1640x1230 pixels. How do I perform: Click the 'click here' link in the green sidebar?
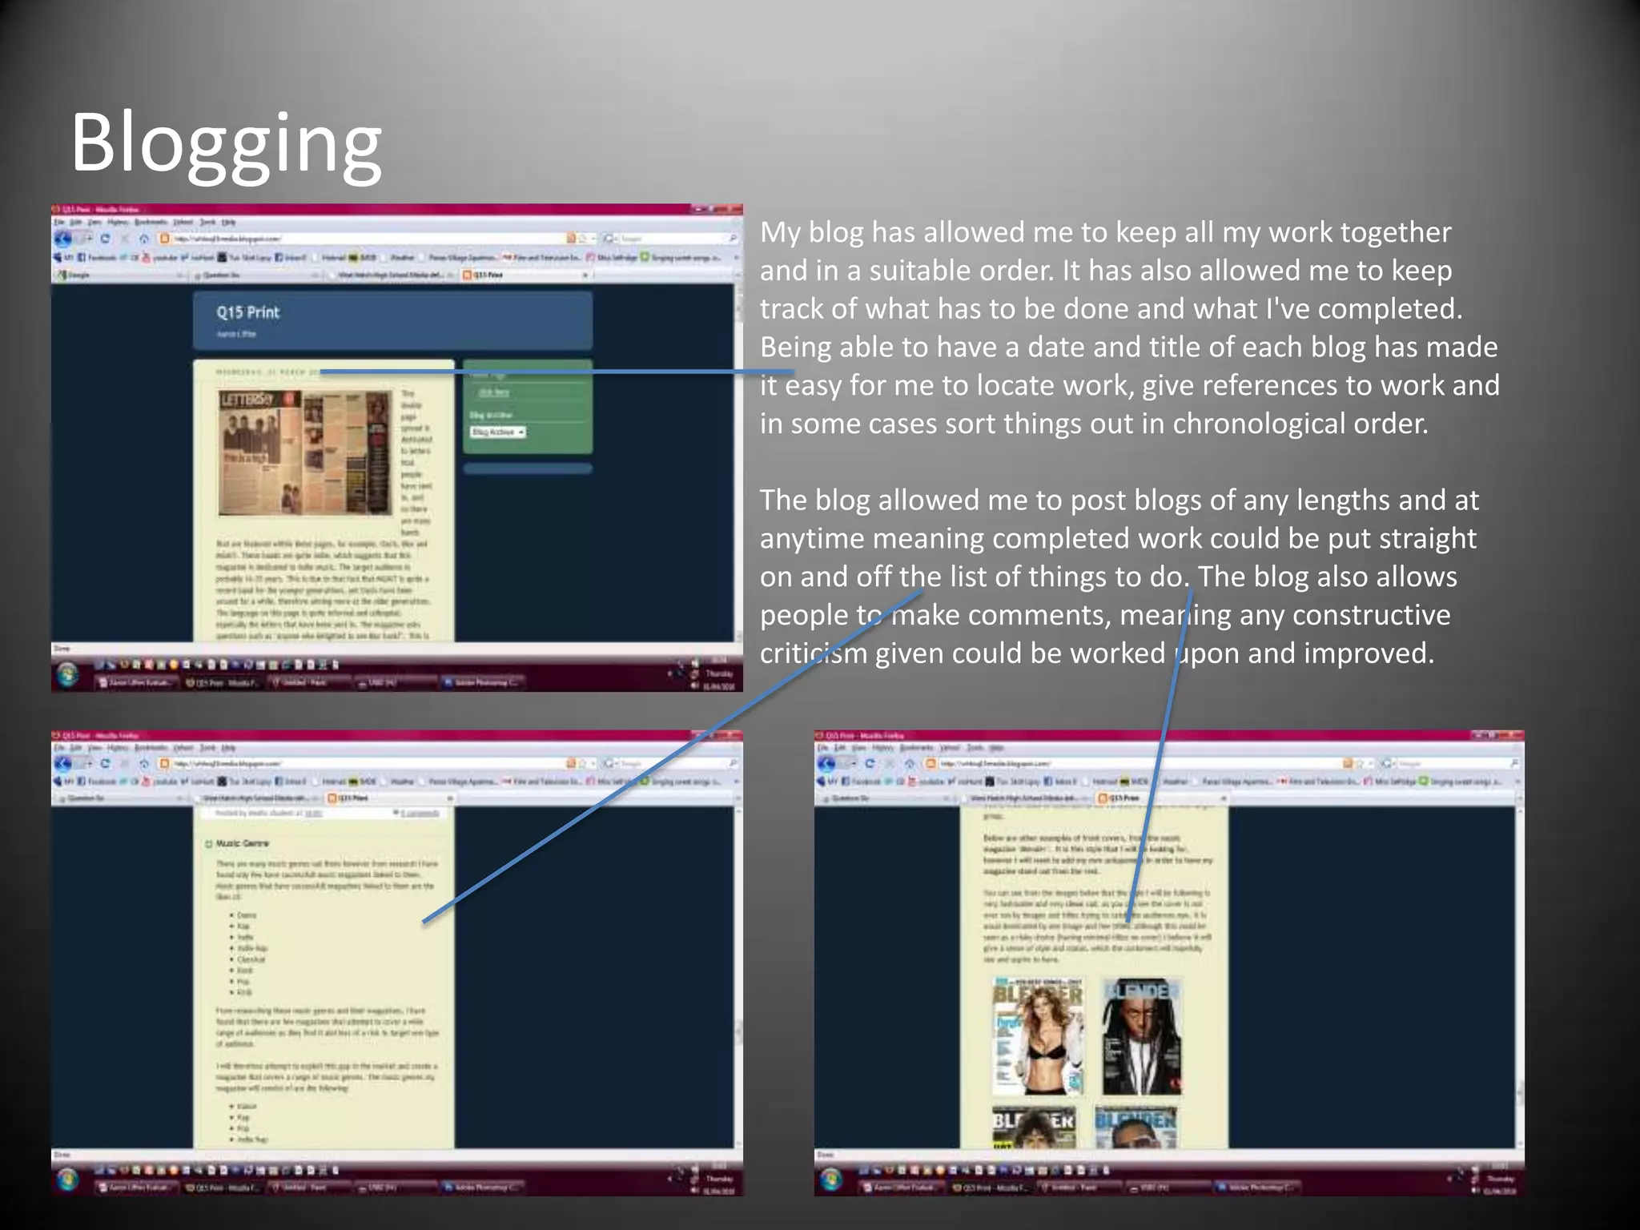point(493,392)
